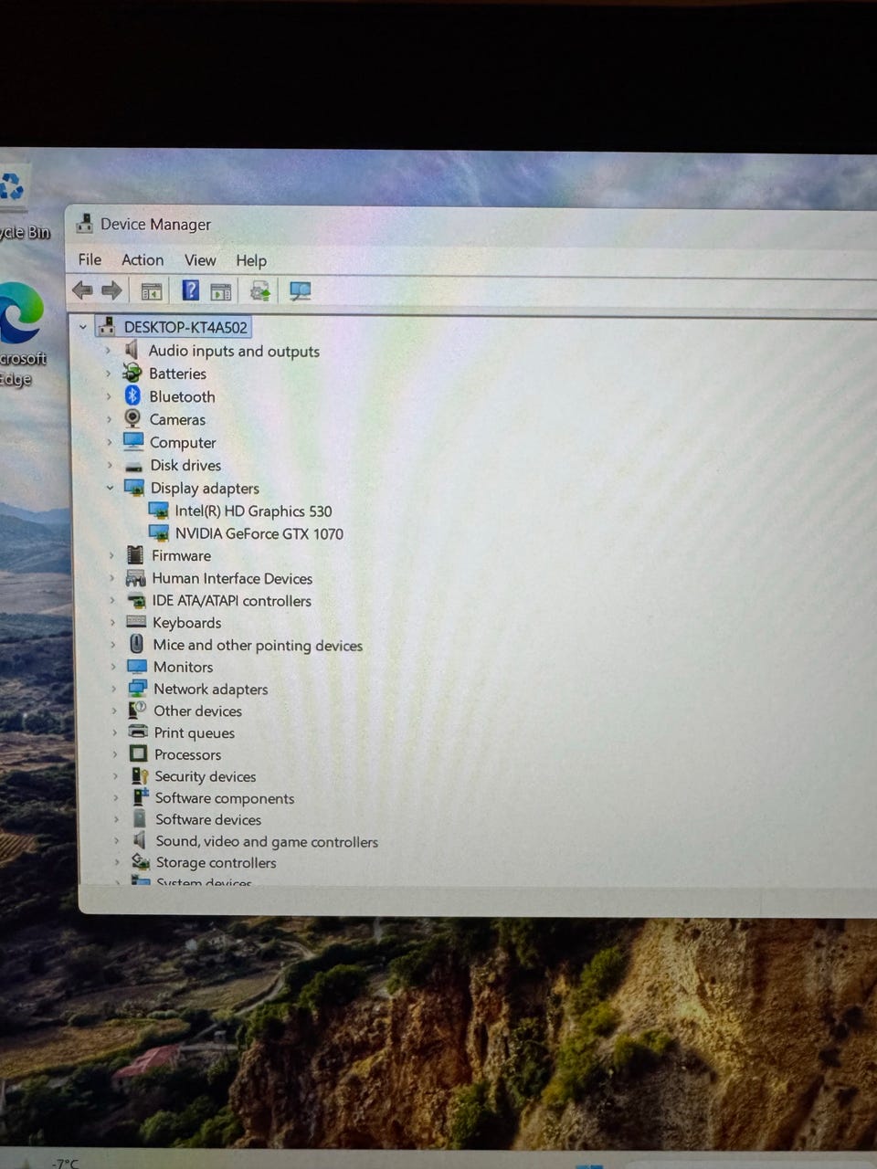Image resolution: width=877 pixels, height=1169 pixels.
Task: Click the IDE ATA/ATAPI controllers icon
Action: click(x=136, y=600)
